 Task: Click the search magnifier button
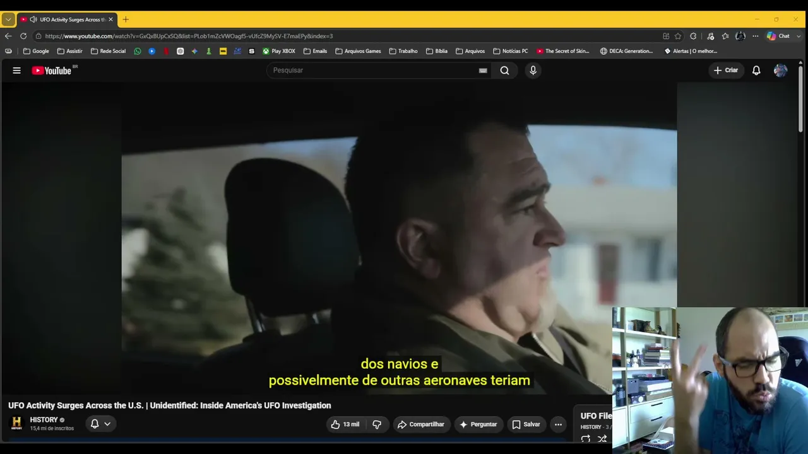pos(504,71)
